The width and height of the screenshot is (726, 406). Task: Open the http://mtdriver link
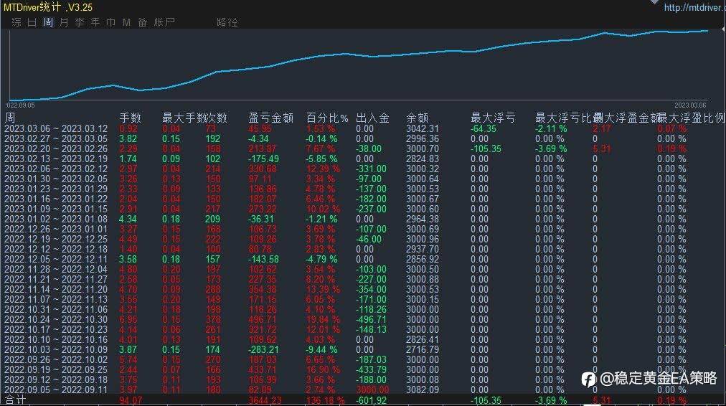[694, 7]
